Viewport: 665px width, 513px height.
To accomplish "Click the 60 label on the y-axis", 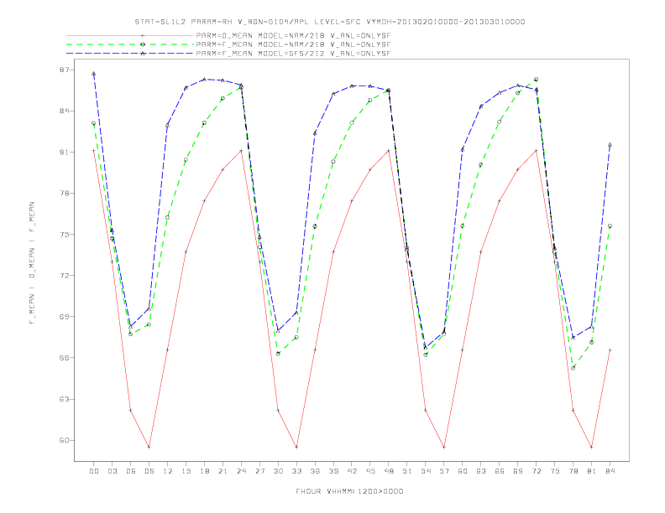I will [64, 440].
